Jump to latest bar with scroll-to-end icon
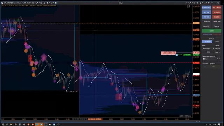The width and height of the screenshot is (224, 126). coord(188,6)
